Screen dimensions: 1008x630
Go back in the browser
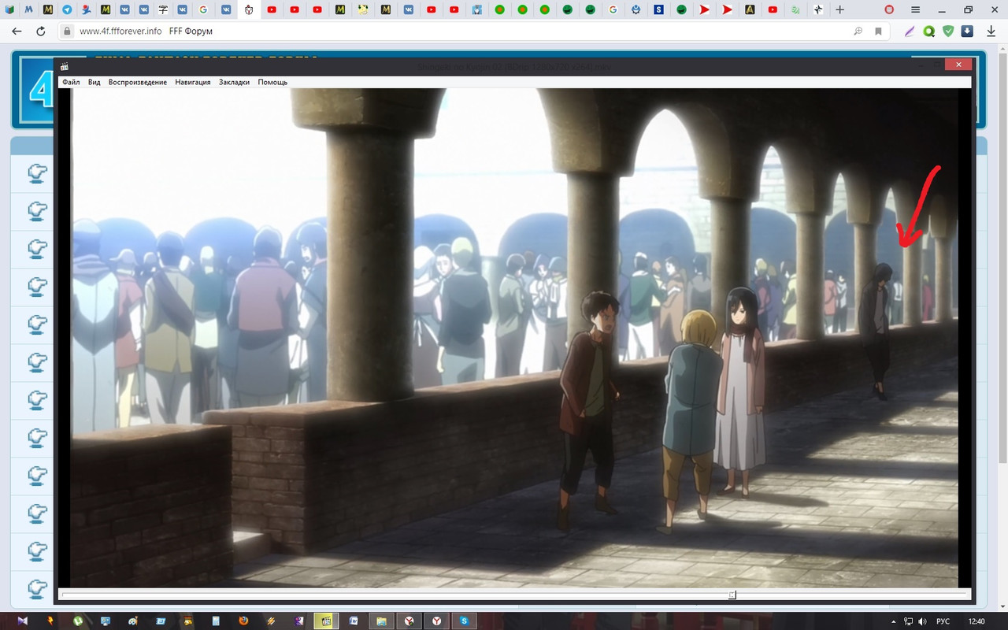(x=17, y=31)
